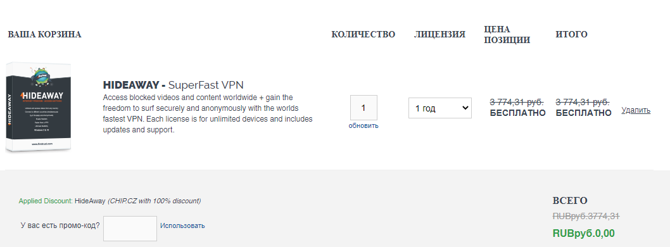Remove the item using the Удалить link

(636, 110)
